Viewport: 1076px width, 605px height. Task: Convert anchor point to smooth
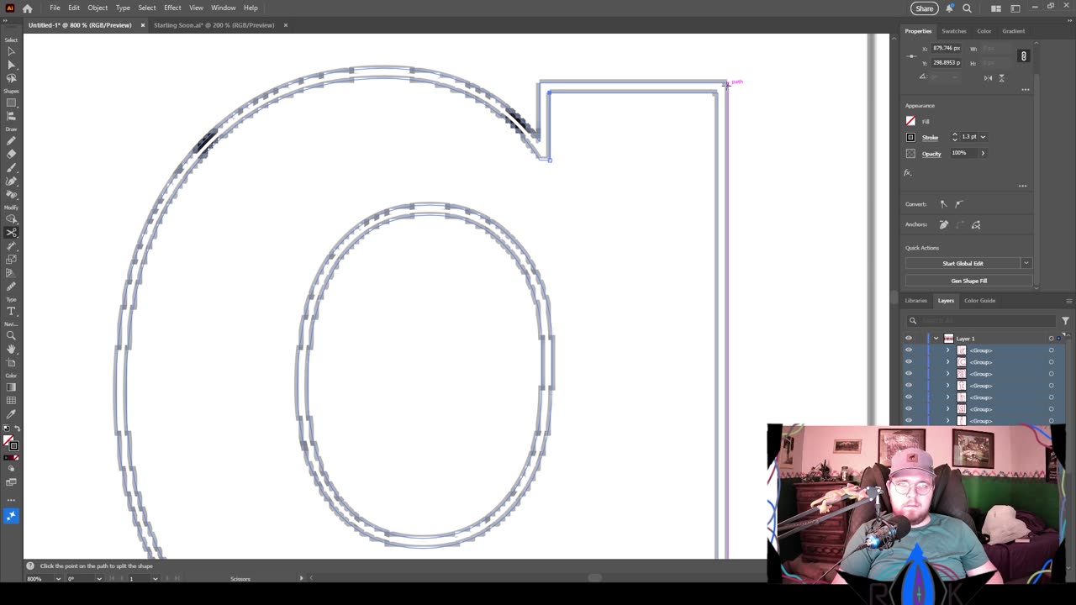click(959, 204)
